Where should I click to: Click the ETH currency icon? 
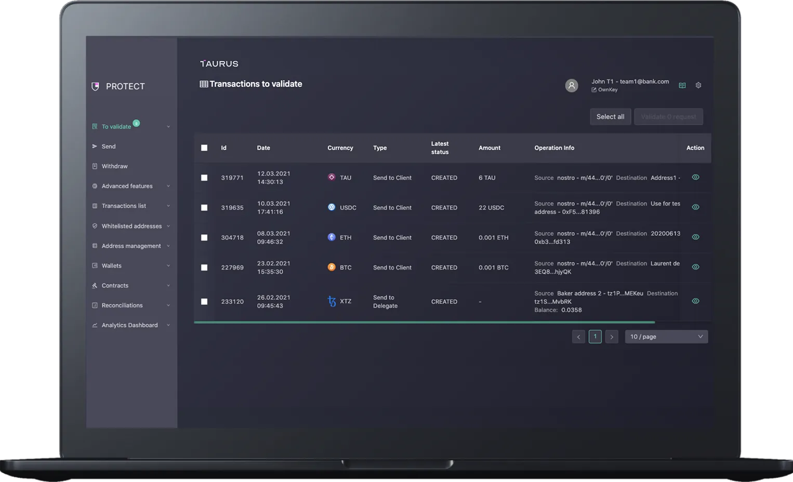(332, 237)
